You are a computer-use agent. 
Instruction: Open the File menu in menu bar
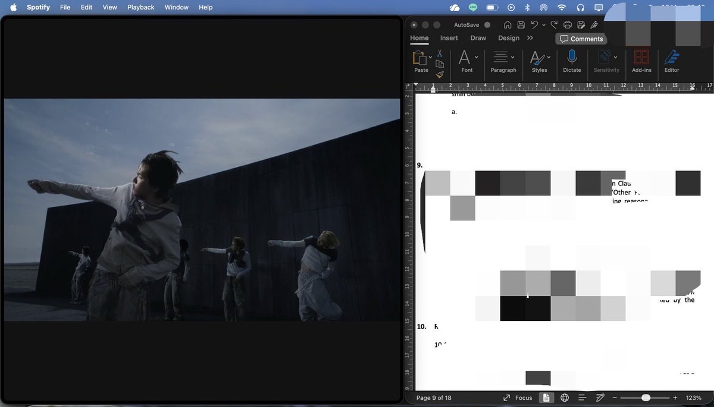[x=65, y=7]
